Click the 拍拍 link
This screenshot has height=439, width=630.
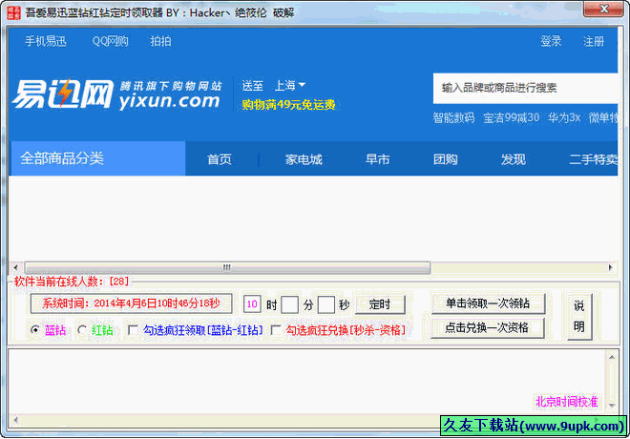point(160,41)
